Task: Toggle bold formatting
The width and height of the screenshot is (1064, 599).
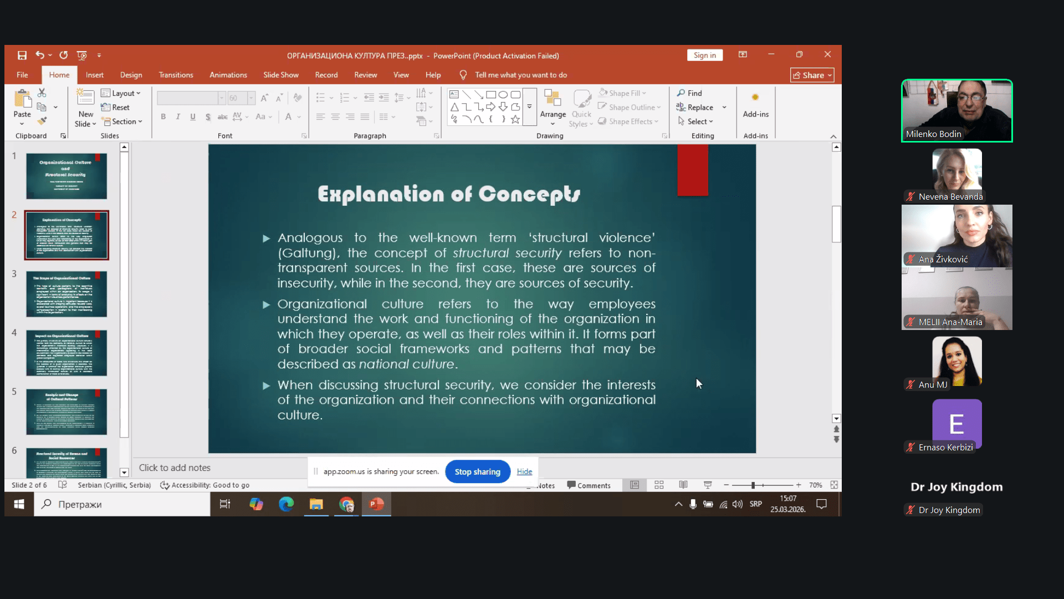Action: [x=163, y=116]
